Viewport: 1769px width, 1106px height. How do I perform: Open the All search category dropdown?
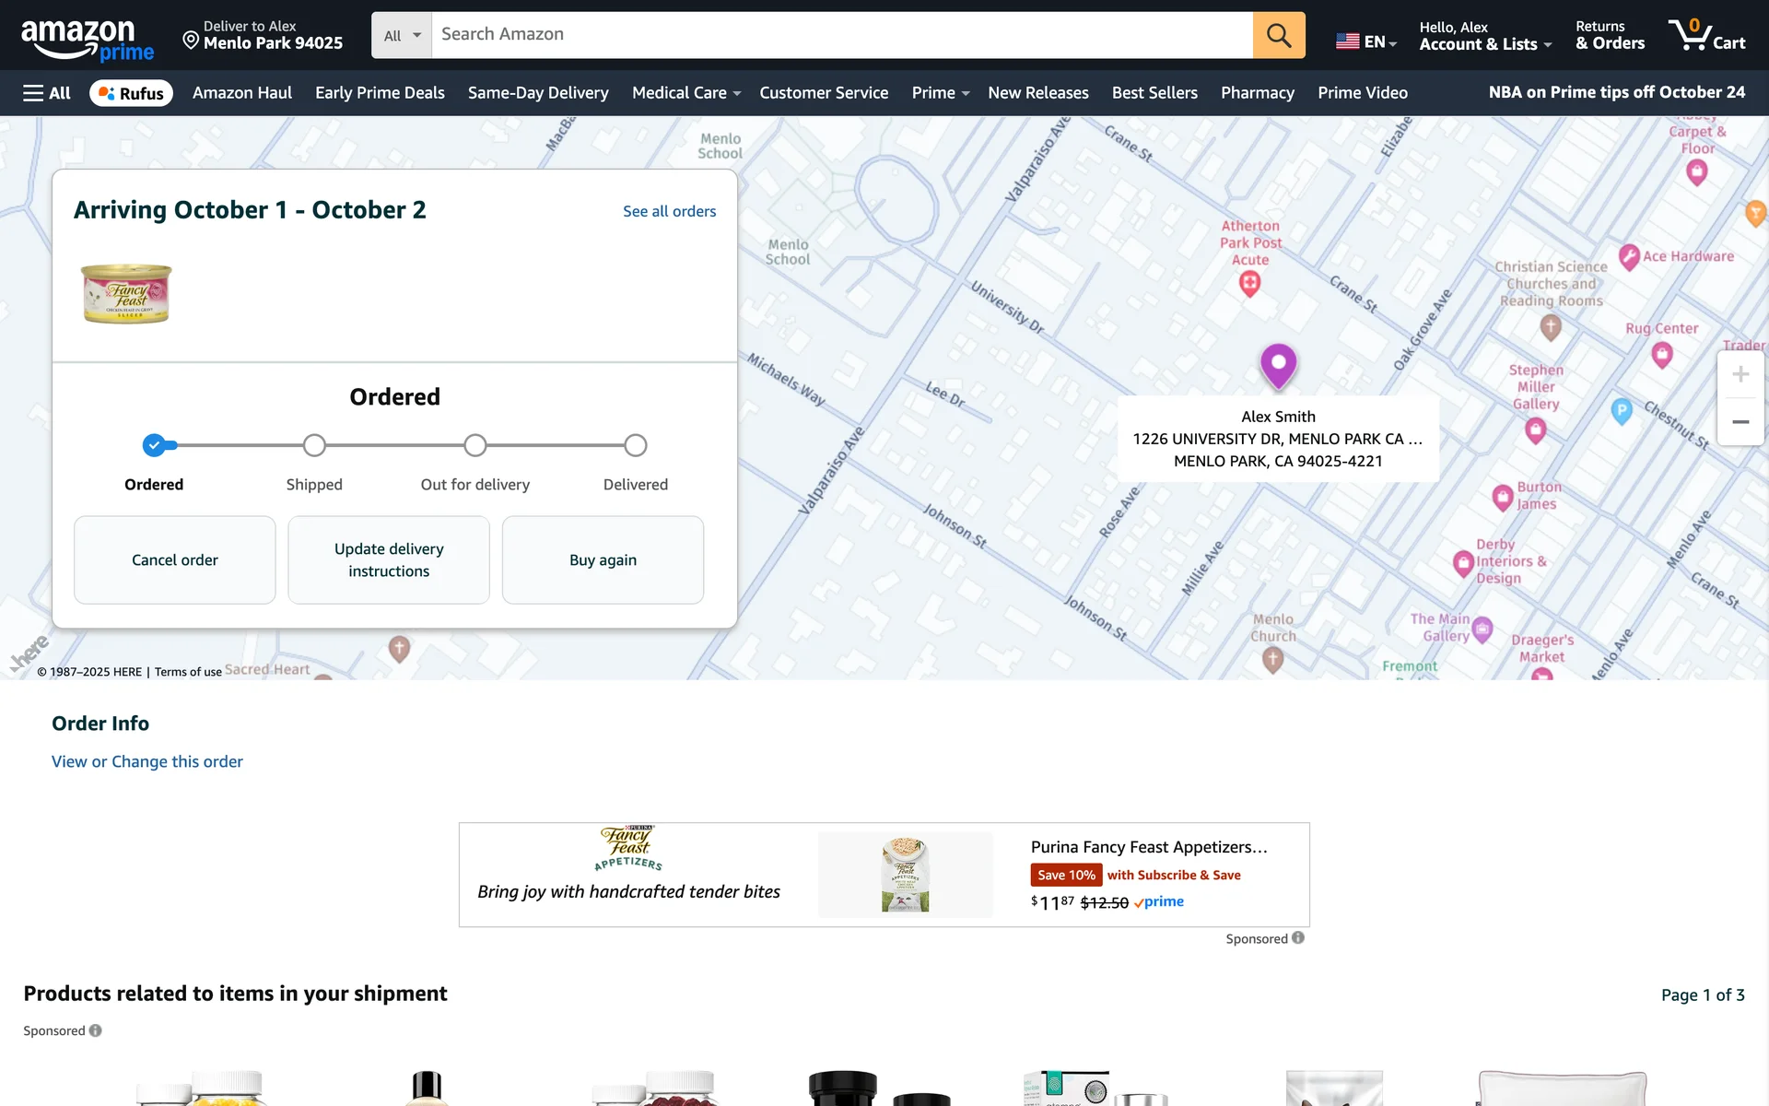pyautogui.click(x=402, y=35)
